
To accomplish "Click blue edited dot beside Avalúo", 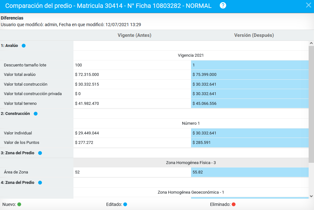I will tap(24, 46).
